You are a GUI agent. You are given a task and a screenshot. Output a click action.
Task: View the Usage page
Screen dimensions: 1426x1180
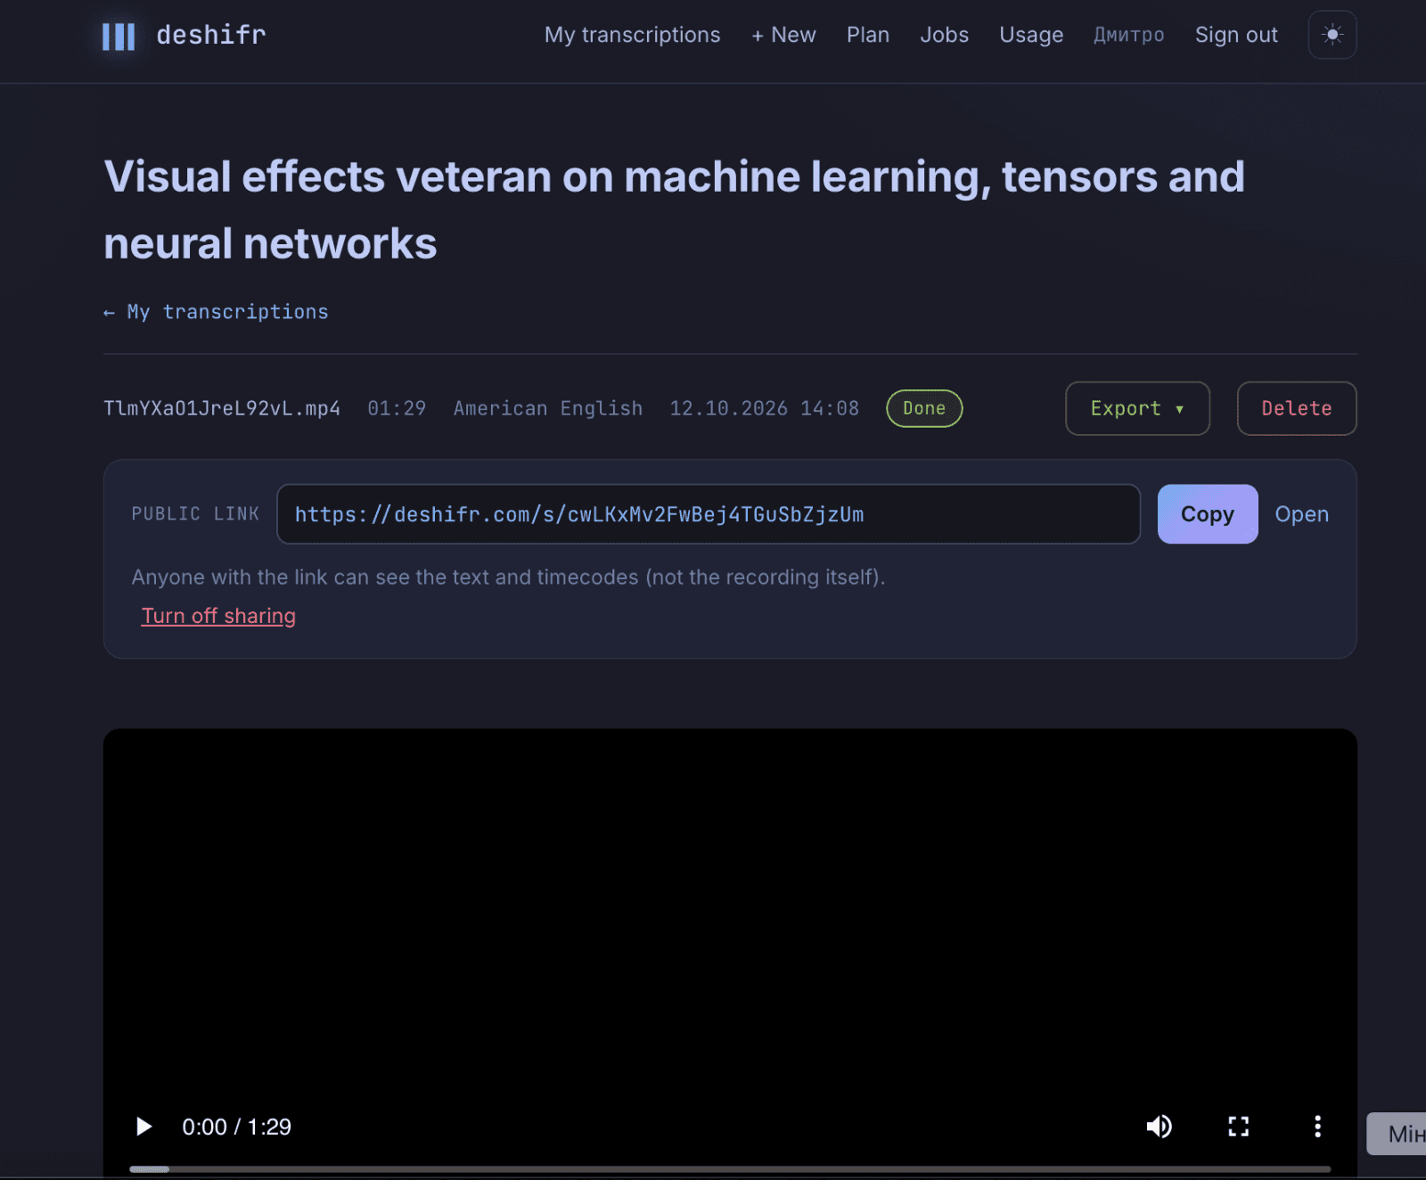point(1031,35)
